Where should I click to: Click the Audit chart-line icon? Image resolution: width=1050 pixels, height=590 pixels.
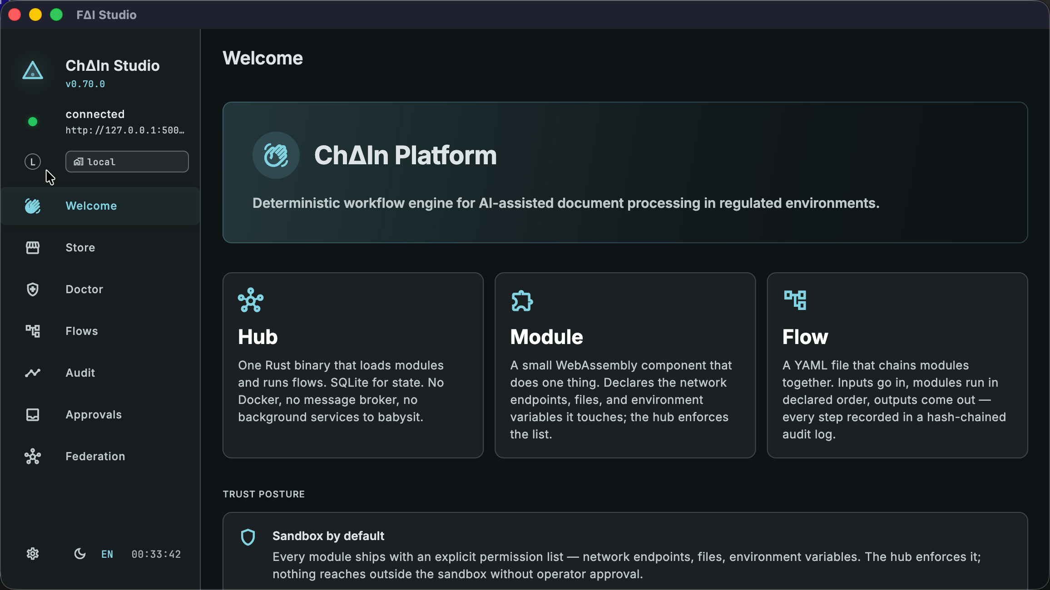tap(33, 373)
